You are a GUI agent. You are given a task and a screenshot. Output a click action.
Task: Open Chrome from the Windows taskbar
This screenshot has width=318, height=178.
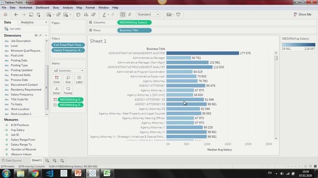click(35, 174)
